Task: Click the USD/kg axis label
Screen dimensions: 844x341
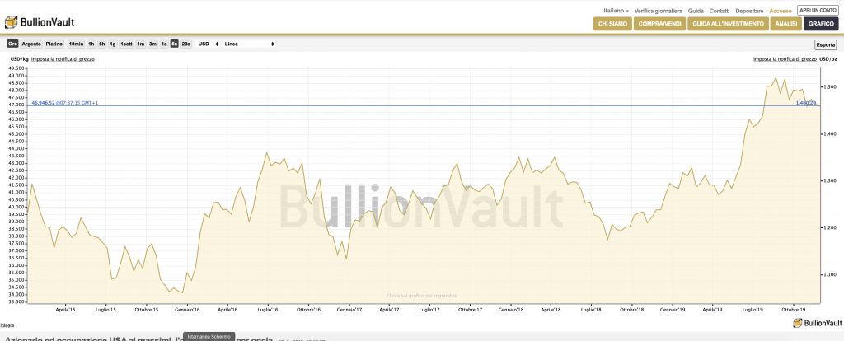Action: pyautogui.click(x=18, y=58)
